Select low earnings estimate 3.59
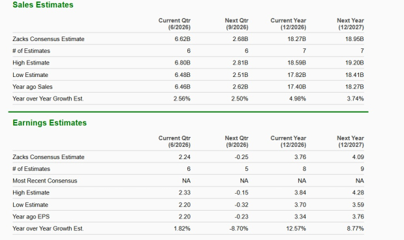This screenshot has height=240, width=404. coord(358,205)
